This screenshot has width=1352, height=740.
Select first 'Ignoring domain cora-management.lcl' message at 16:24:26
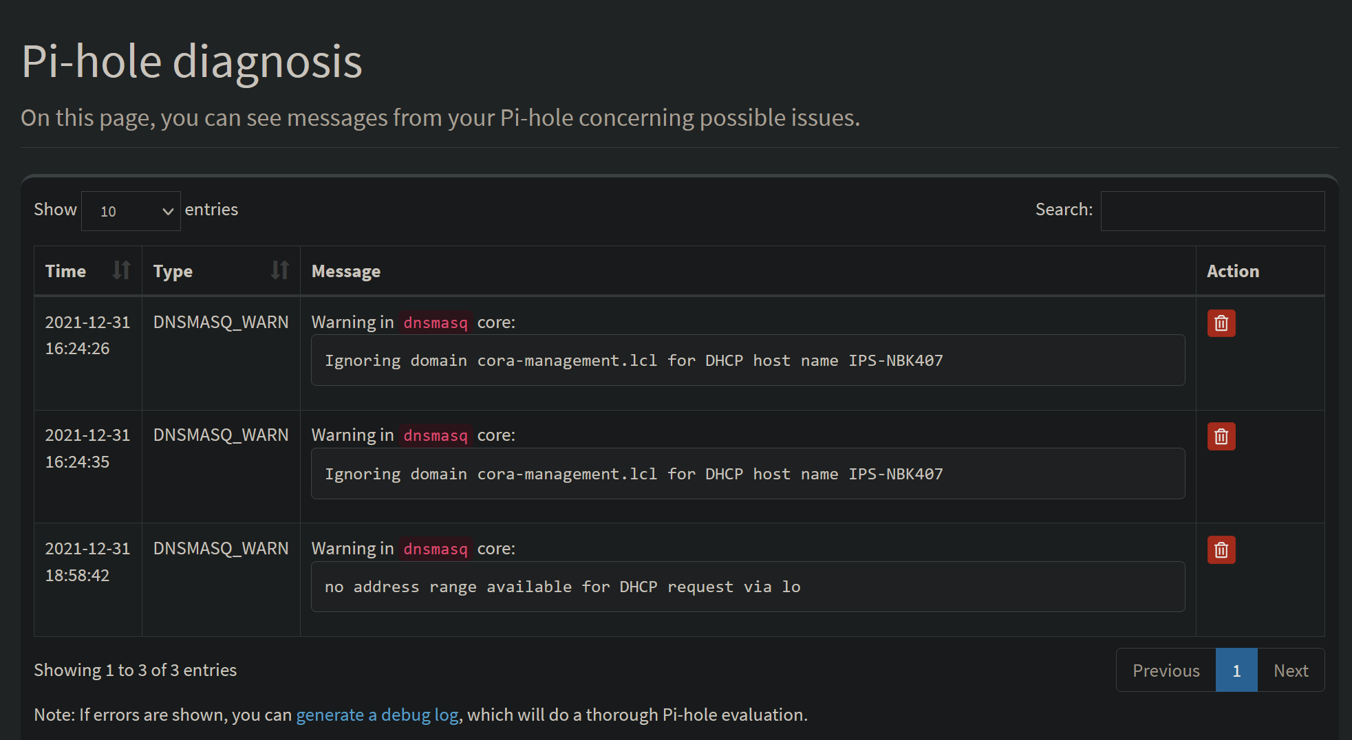click(748, 360)
